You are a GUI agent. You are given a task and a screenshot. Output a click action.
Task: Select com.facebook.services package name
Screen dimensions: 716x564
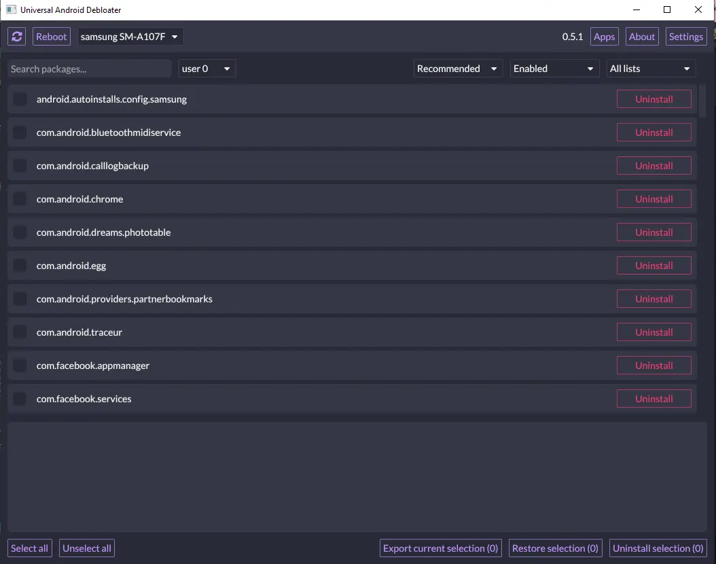pyautogui.click(x=84, y=399)
